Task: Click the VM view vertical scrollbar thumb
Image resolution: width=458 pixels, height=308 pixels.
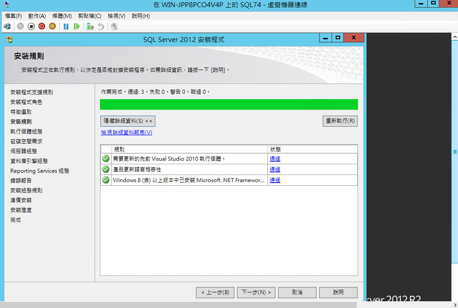Action: pos(455,152)
